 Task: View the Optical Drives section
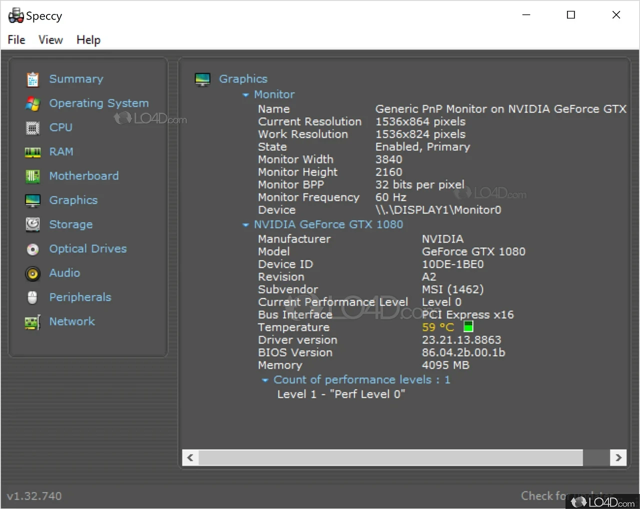point(88,248)
